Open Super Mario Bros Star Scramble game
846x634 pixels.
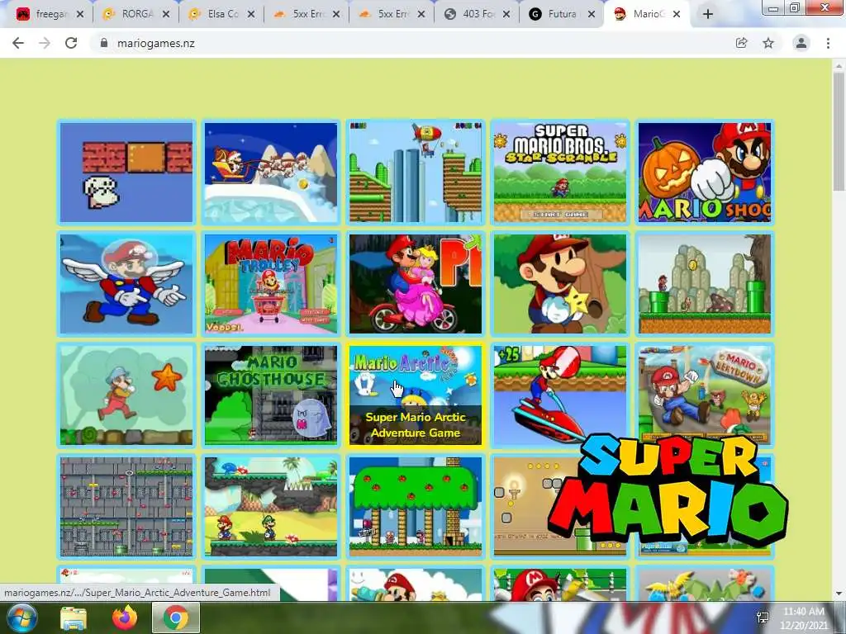click(560, 172)
